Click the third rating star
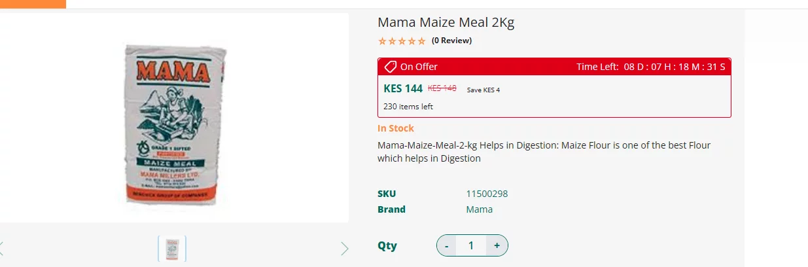 (x=402, y=41)
